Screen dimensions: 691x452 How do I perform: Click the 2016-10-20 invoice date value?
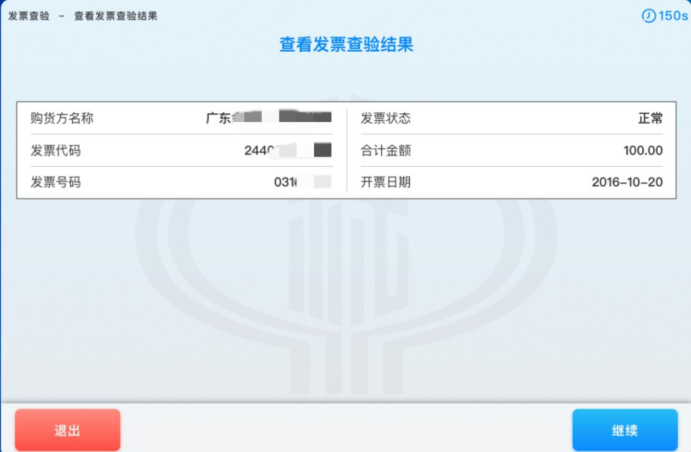click(627, 182)
